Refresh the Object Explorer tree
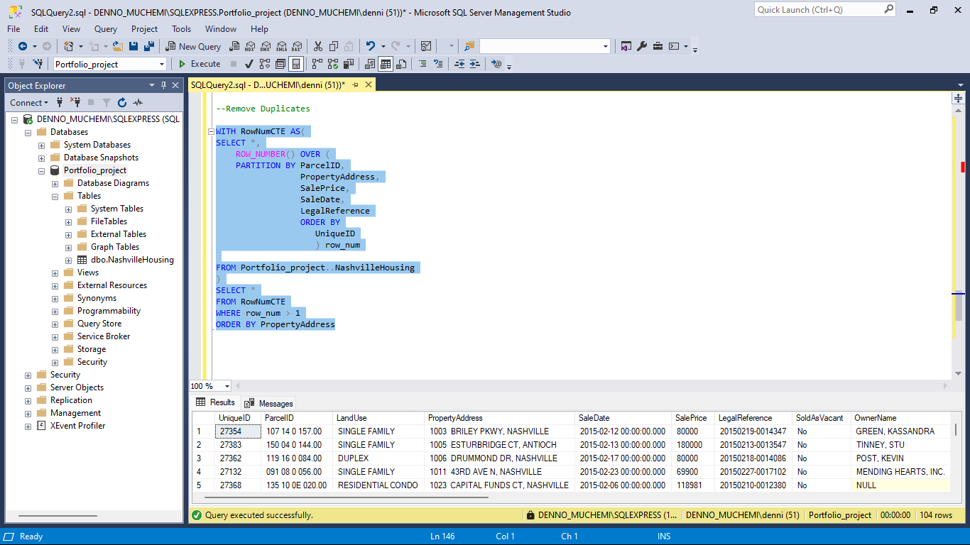This screenshot has width=970, height=545. pos(122,102)
